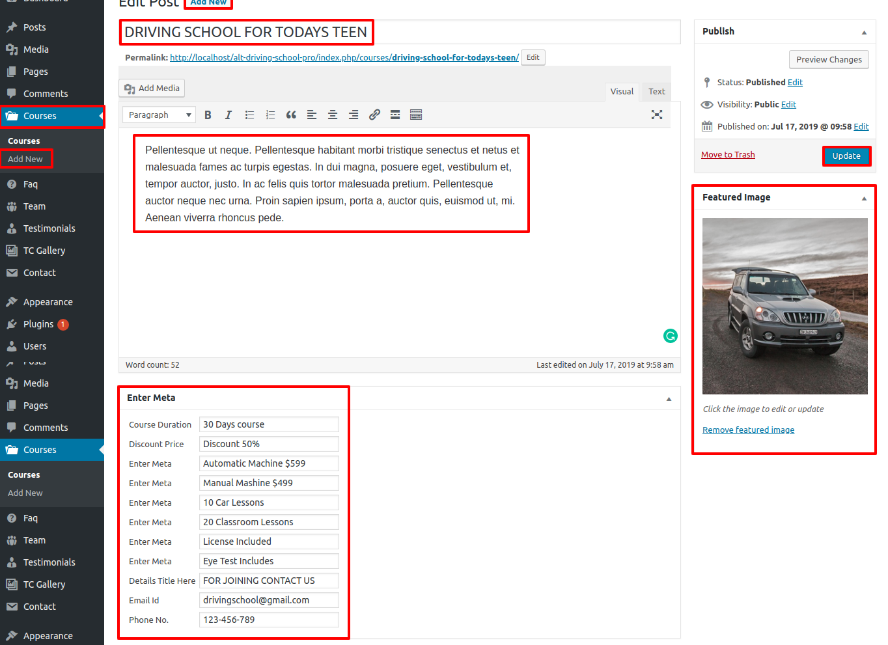Image resolution: width=888 pixels, height=645 pixels.
Task: Click Add New beside Edit Post heading
Action: [x=208, y=3]
